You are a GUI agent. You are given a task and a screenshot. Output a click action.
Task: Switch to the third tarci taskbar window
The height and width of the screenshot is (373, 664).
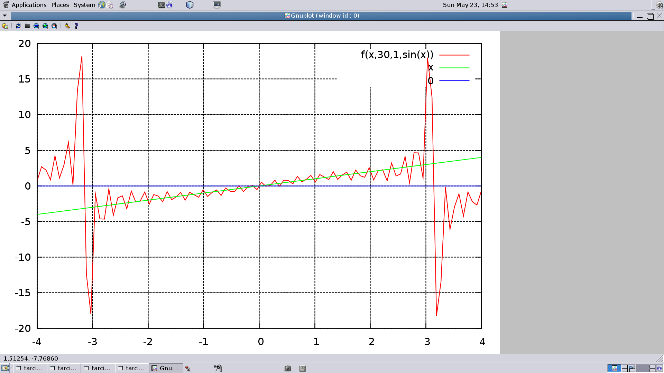(x=98, y=368)
